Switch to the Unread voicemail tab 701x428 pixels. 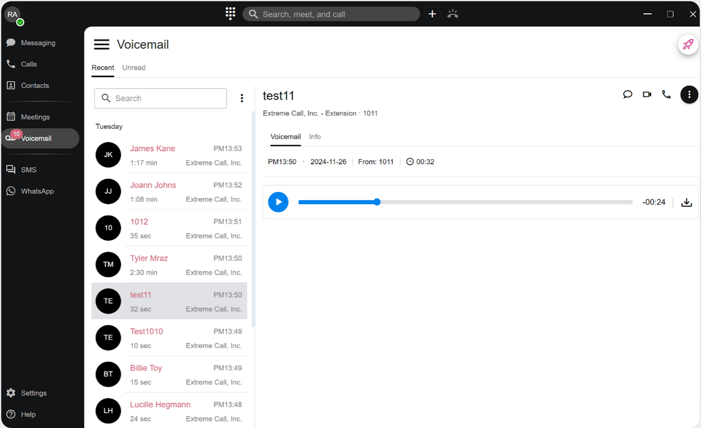click(x=134, y=68)
